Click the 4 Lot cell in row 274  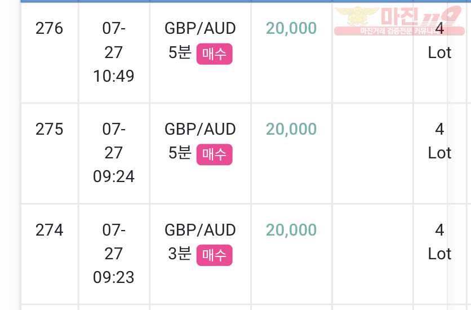(439, 242)
